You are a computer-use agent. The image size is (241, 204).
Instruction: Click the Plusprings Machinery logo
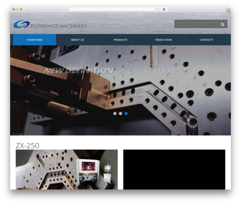pos(50,24)
